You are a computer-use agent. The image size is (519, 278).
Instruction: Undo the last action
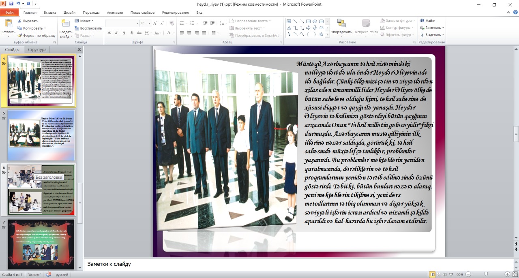(x=18, y=4)
